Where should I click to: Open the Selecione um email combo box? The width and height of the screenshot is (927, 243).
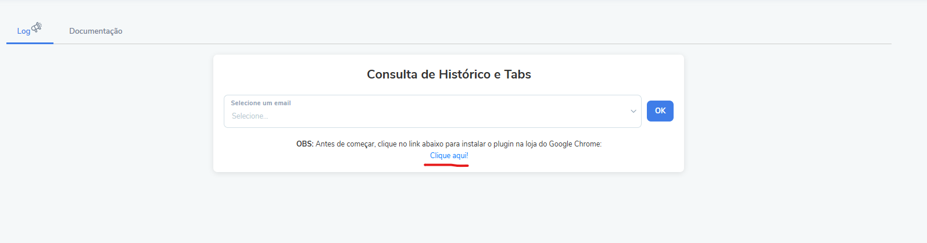coord(432,111)
